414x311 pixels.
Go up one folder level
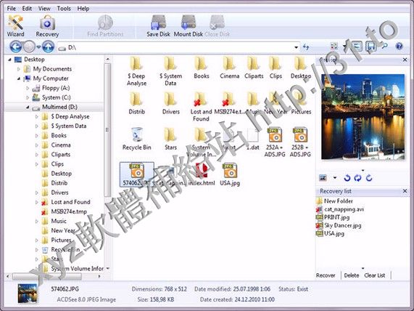pos(48,47)
